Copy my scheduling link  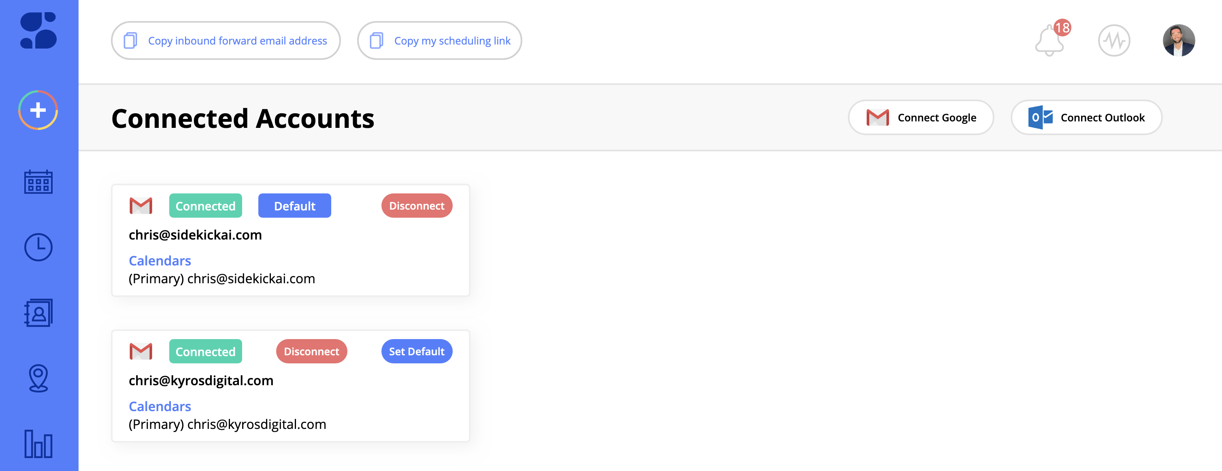440,41
